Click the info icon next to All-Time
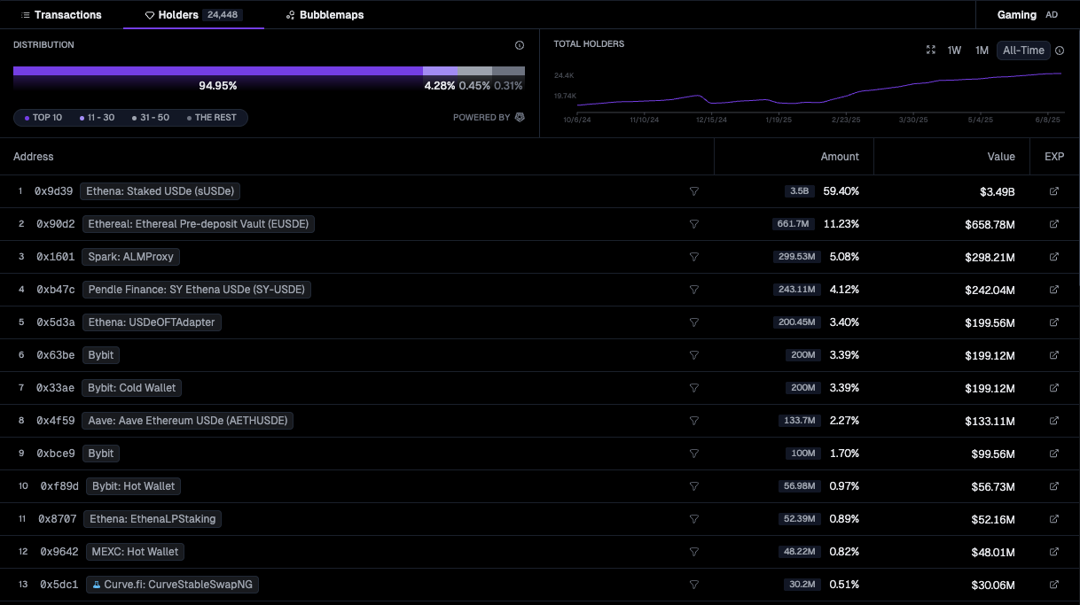1080x605 pixels. click(1060, 50)
